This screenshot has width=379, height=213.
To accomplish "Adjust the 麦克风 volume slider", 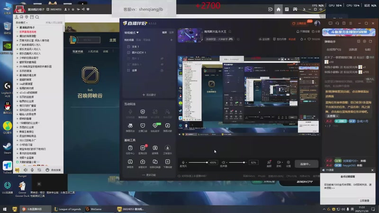I will pos(198,162).
